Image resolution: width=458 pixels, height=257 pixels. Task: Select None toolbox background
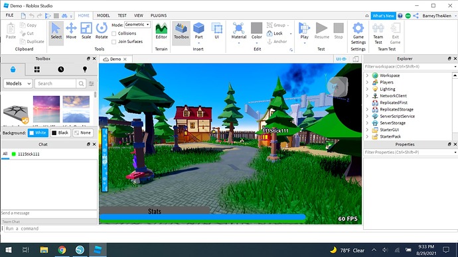click(83, 133)
